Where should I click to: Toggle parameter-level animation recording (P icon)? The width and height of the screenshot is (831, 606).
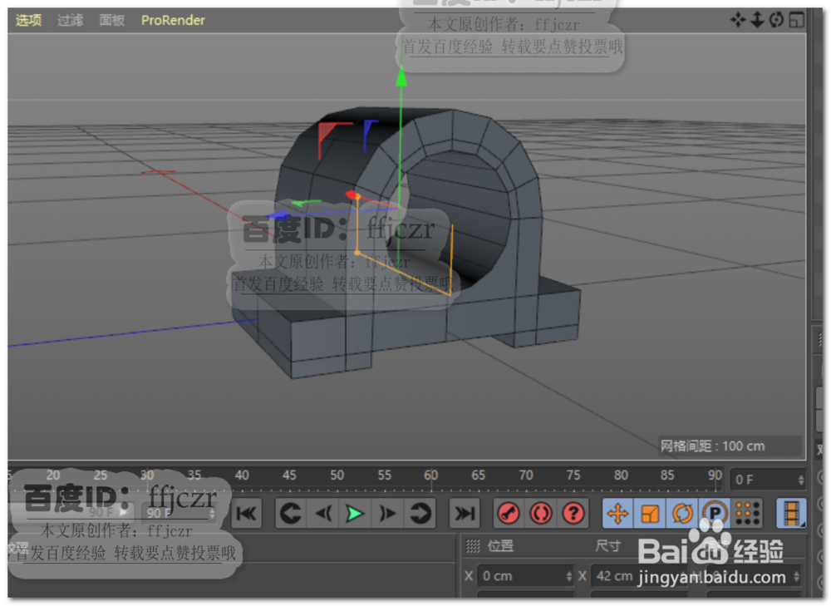coord(715,513)
